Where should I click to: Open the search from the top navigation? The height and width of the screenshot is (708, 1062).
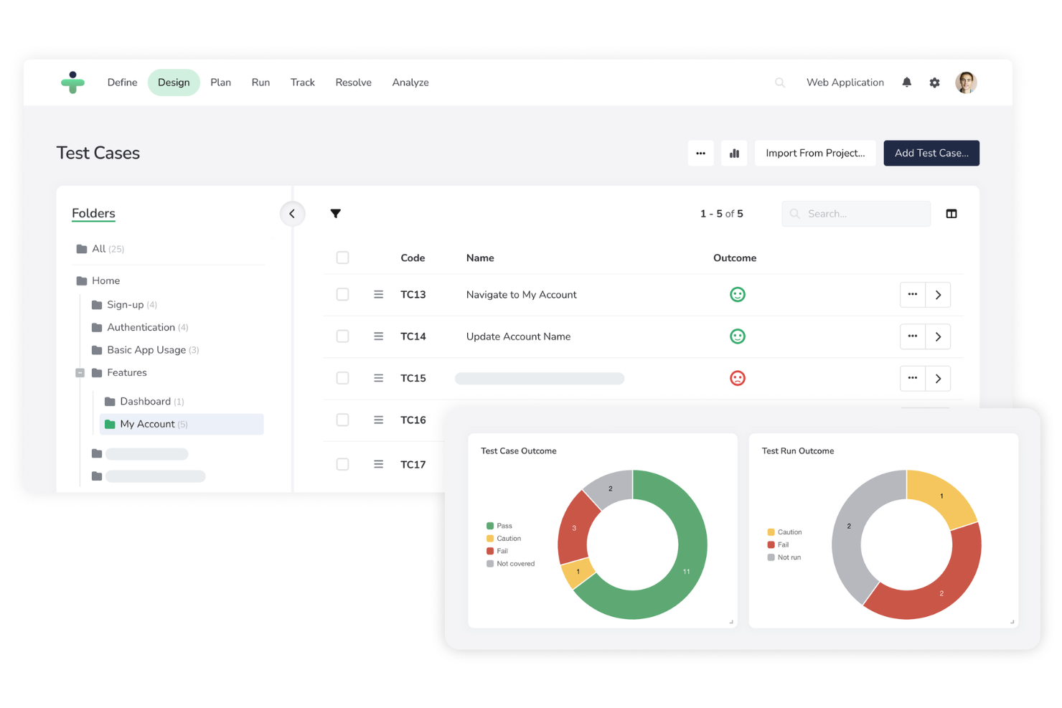tap(780, 82)
